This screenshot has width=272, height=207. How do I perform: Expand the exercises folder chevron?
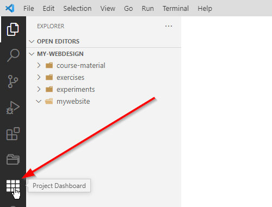coord(39,77)
